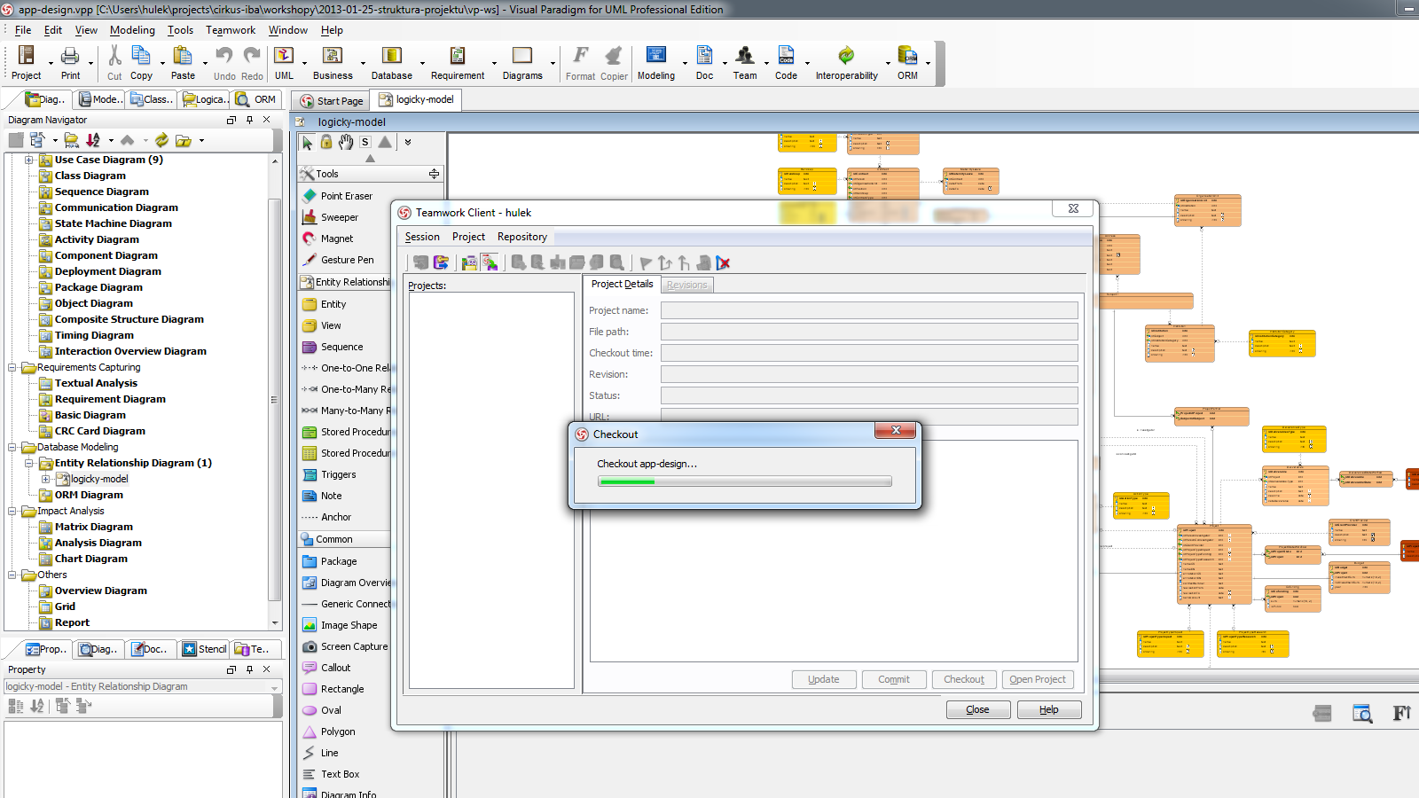Toggle the S button in diagram toolbar

[x=365, y=142]
